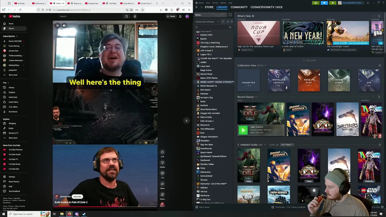The width and height of the screenshot is (386, 217).
Task: Subscribe to @MoreCohh channel
Action: (x=77, y=197)
